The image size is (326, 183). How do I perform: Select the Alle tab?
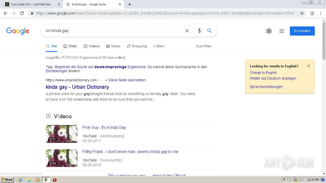tap(51, 46)
